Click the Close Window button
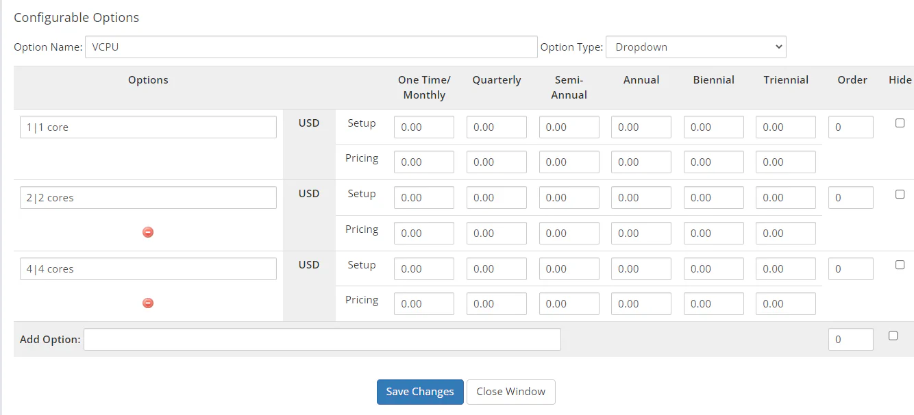The width and height of the screenshot is (914, 415). coord(510,392)
